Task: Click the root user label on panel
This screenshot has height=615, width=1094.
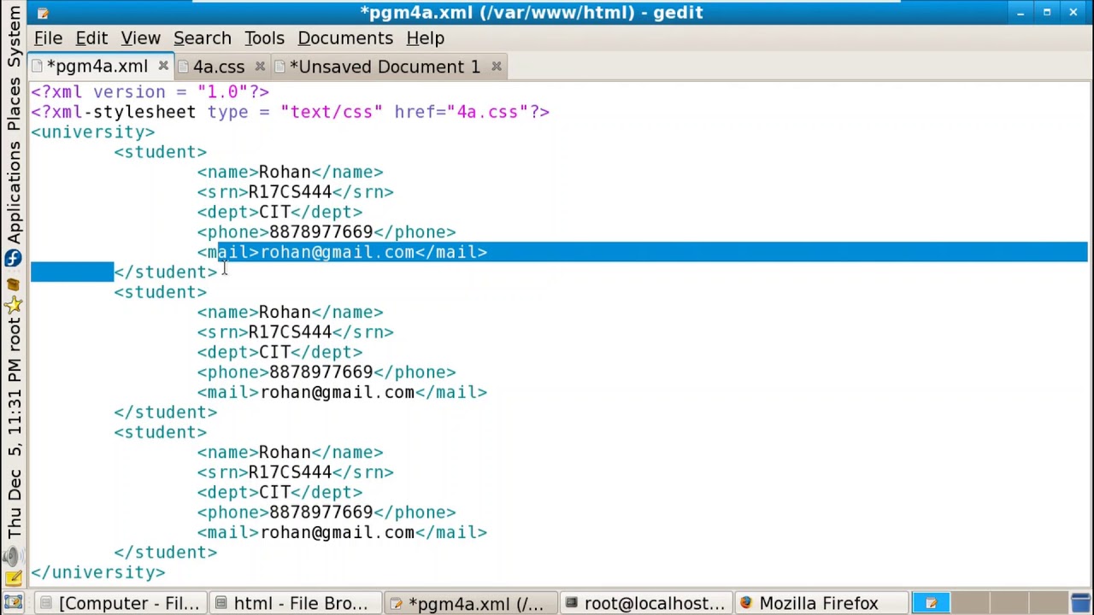Action: pos(14,339)
